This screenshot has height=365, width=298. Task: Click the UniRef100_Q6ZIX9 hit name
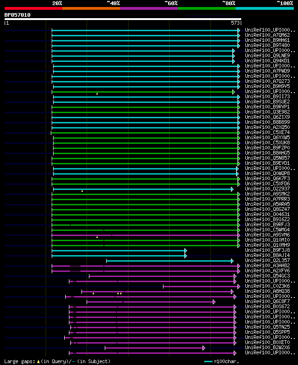coord(267,117)
